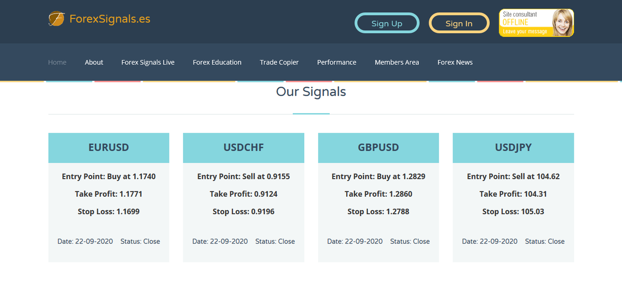Open the Forex News menu item
Screen dimensions: 622x289
[x=455, y=62]
